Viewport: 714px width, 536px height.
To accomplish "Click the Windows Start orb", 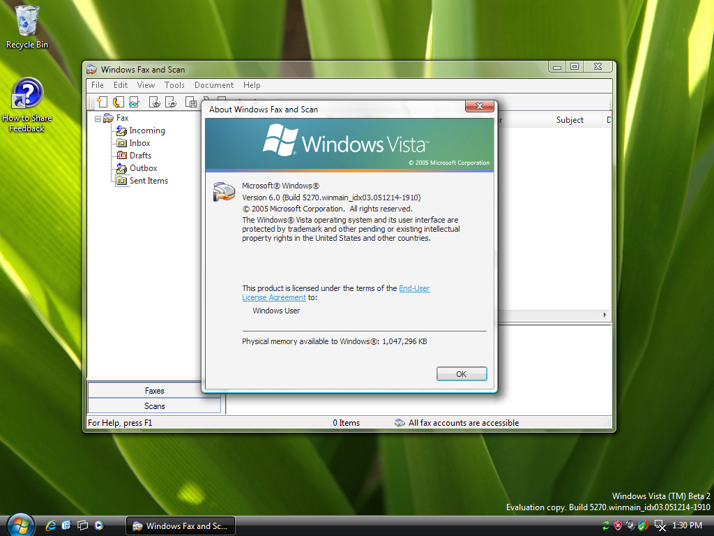I will (20, 526).
